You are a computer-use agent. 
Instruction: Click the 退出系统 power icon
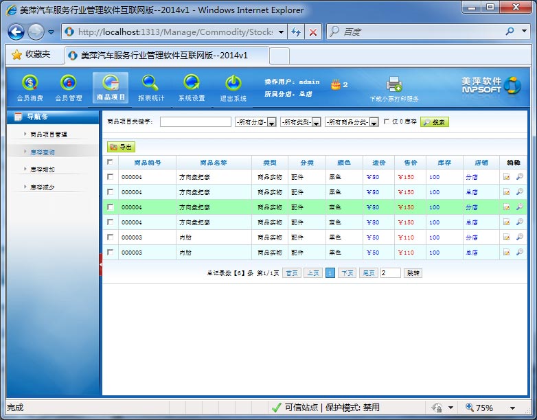(233, 84)
